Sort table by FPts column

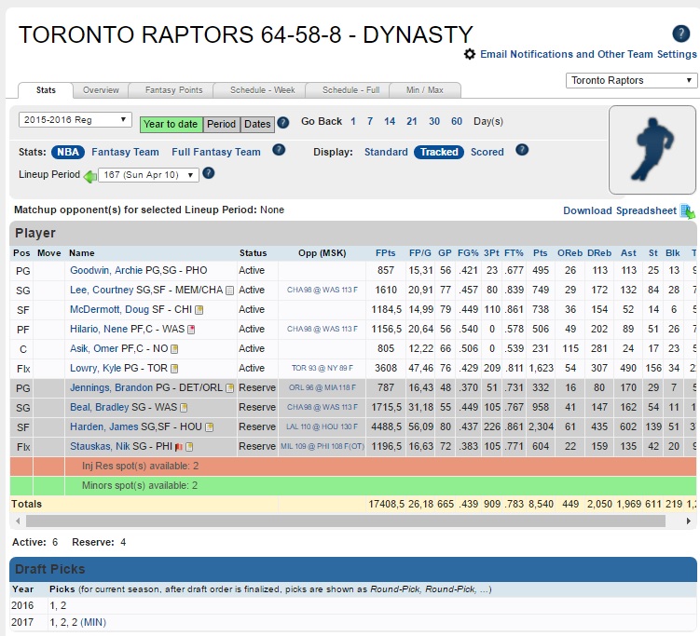(x=385, y=253)
